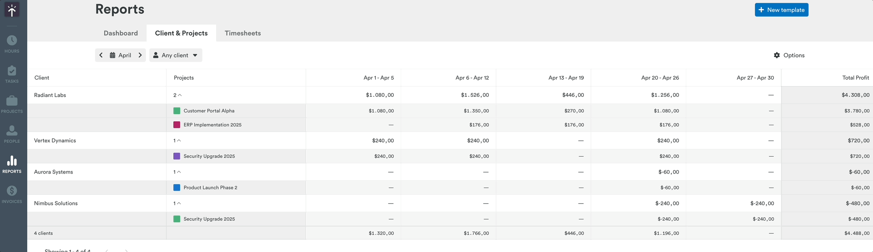The image size is (873, 252).
Task: Click the April month label
Action: pos(125,55)
